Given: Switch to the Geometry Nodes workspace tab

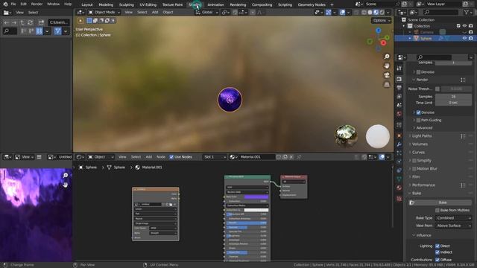Looking at the screenshot, I should (x=312, y=4).
